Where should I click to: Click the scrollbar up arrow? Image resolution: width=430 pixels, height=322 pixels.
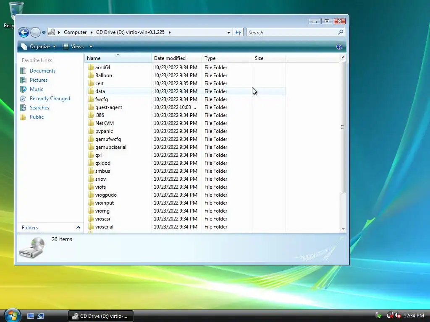(x=343, y=57)
